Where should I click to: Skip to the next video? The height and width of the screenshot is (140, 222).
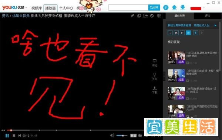pyautogui.click(x=20, y=136)
